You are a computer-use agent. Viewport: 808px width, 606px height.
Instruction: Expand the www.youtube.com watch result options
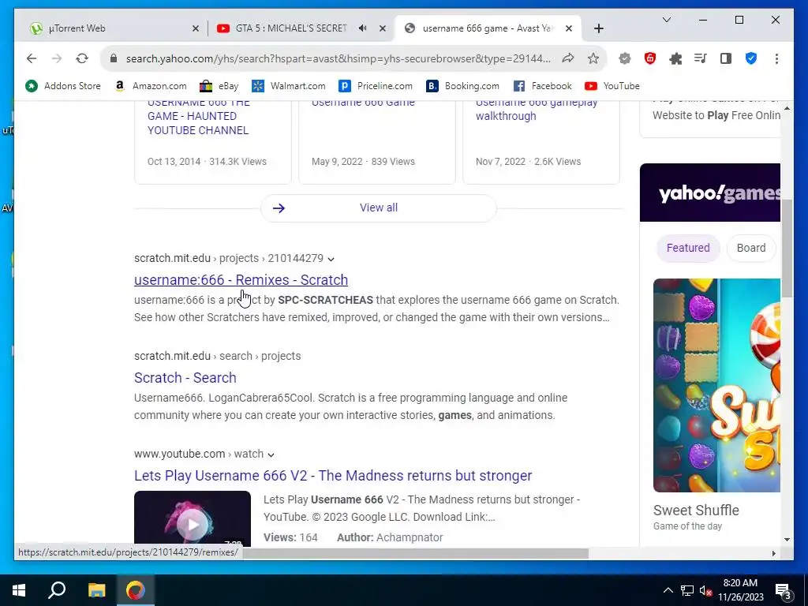pyautogui.click(x=271, y=454)
